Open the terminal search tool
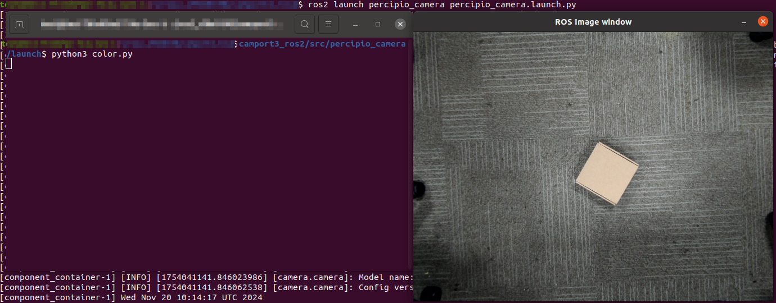The height and width of the screenshot is (303, 776). 304,25
